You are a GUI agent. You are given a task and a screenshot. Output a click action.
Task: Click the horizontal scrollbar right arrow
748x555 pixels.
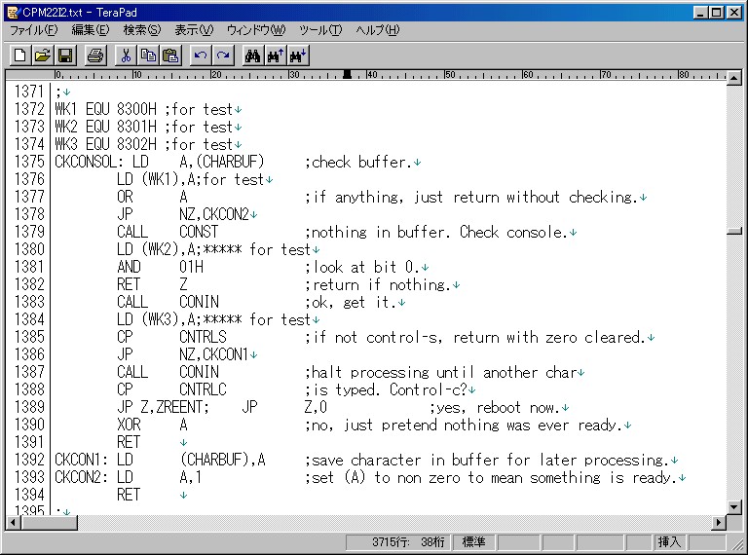719,523
